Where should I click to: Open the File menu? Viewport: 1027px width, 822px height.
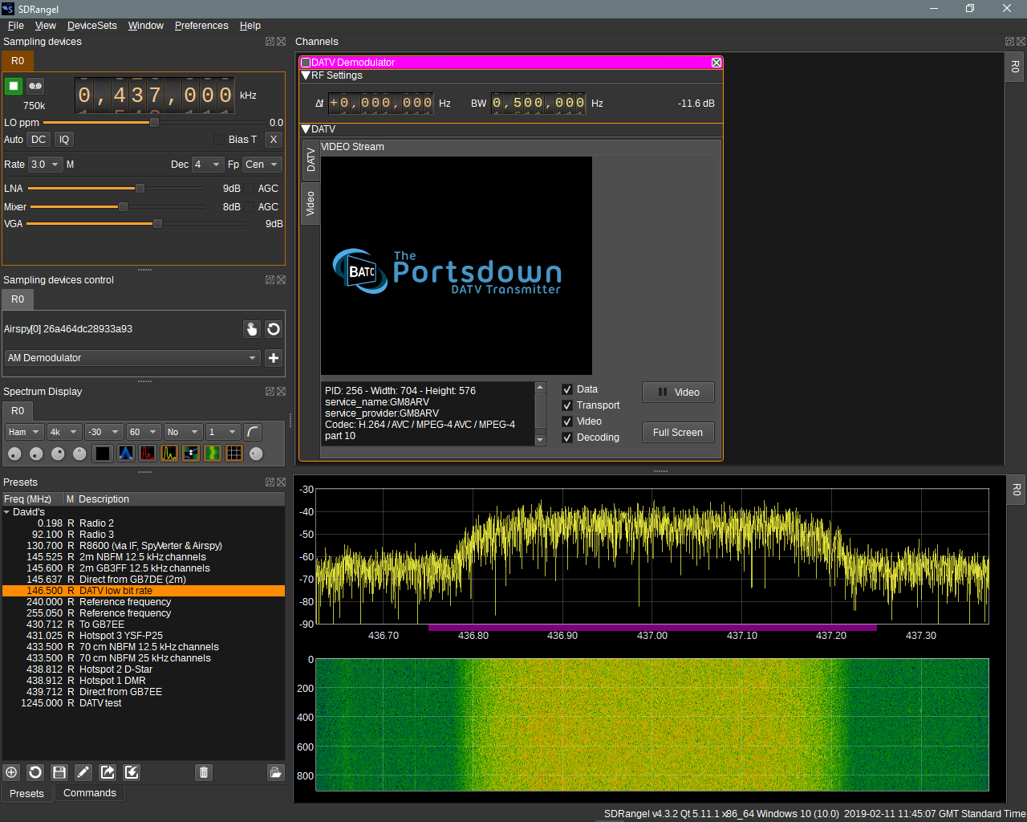click(x=16, y=26)
